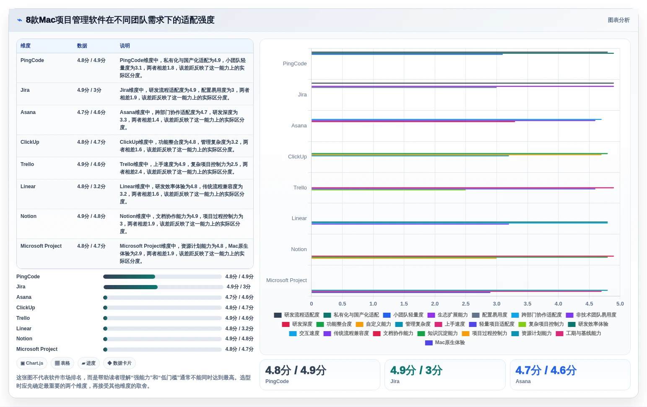Click the Jira维度中 description cell in the table

click(x=184, y=94)
